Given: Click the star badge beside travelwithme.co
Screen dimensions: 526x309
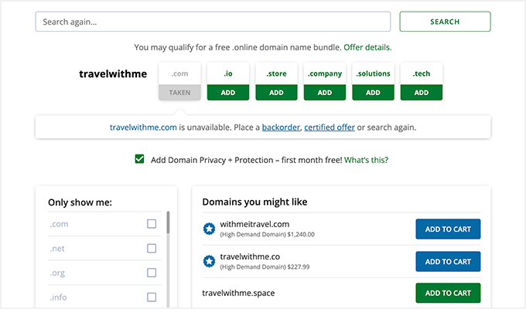Looking at the screenshot, I should [208, 261].
